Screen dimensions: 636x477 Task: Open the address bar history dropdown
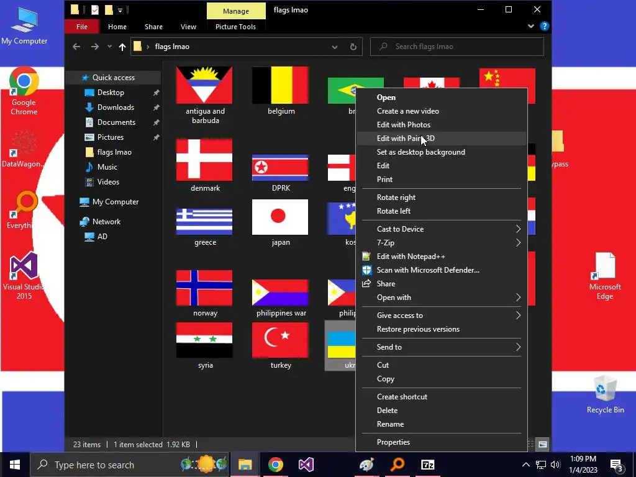[x=335, y=47]
